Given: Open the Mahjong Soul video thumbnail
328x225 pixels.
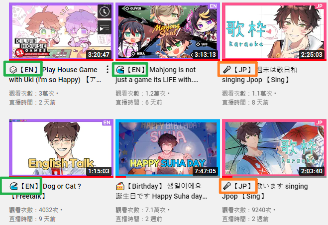Looking at the screenshot, I should (x=168, y=31).
